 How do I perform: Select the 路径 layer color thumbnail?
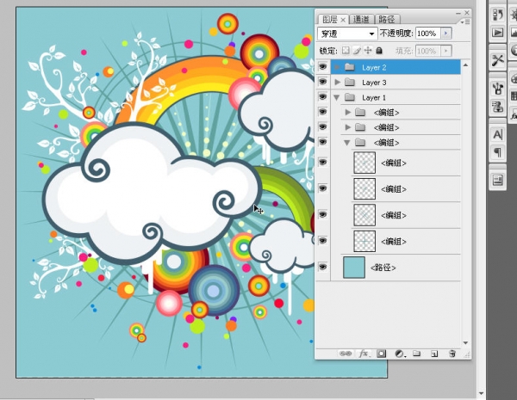(x=354, y=268)
